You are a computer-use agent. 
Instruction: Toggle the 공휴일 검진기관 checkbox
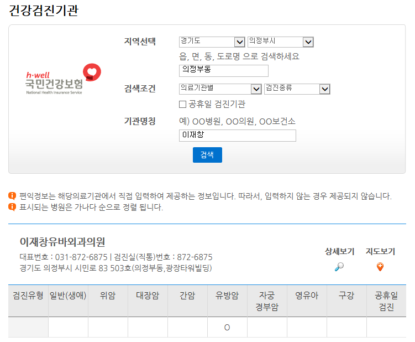(x=183, y=104)
